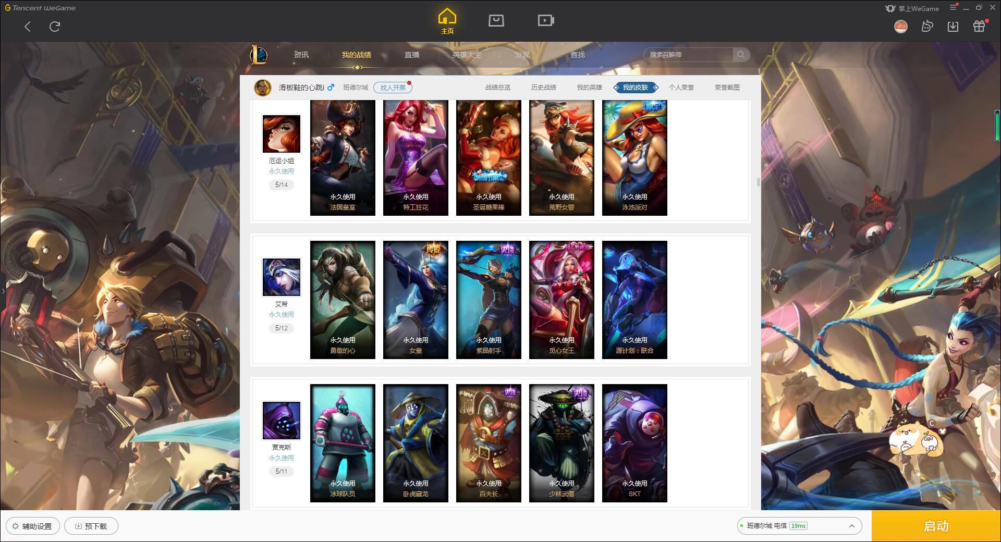Open the friends chat icon near avatar
1001x542 pixels.
click(x=927, y=27)
